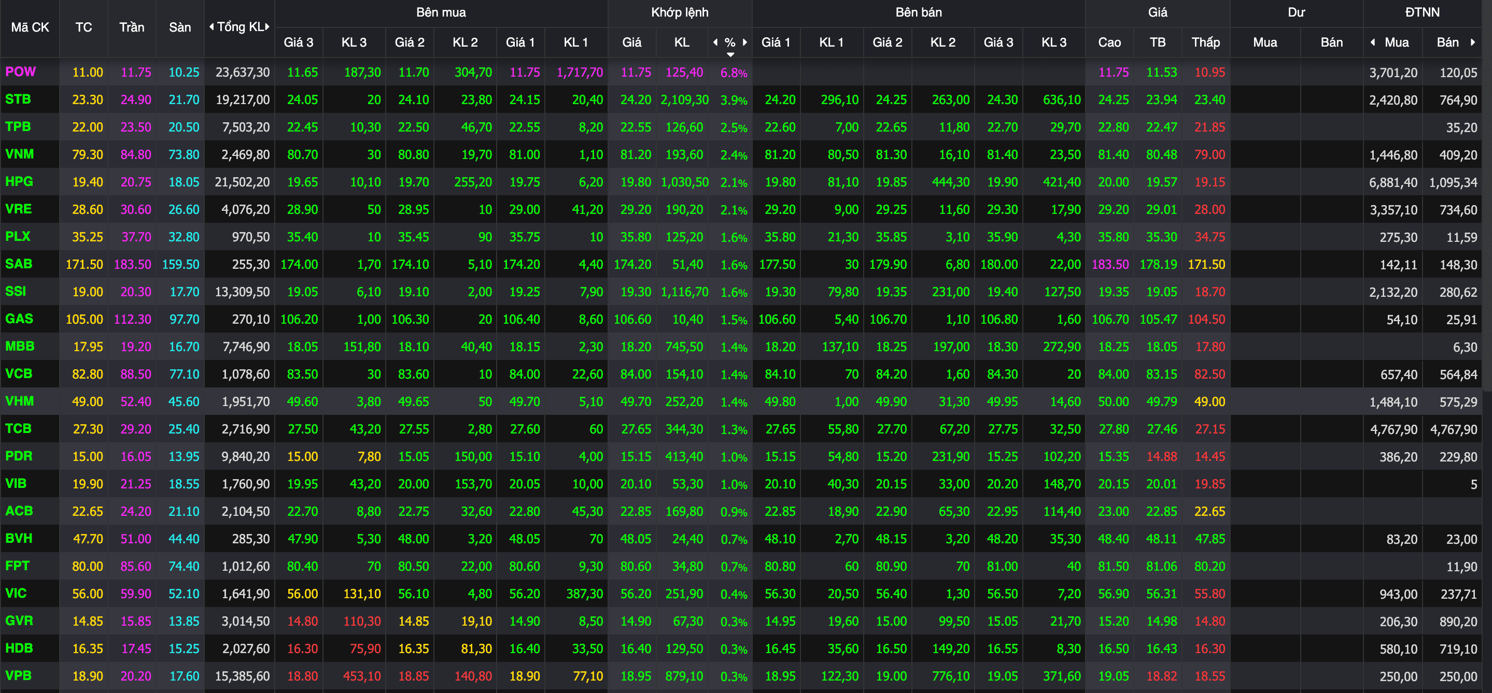Select GAS floor price 97.70
The image size is (1492, 693).
tap(184, 320)
